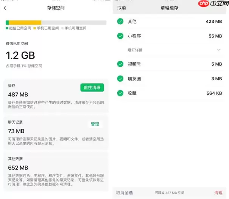Image resolution: width=229 pixels, height=199 pixels.
Task: Click the 手机可用空间 legend label
Action: coord(75,28)
